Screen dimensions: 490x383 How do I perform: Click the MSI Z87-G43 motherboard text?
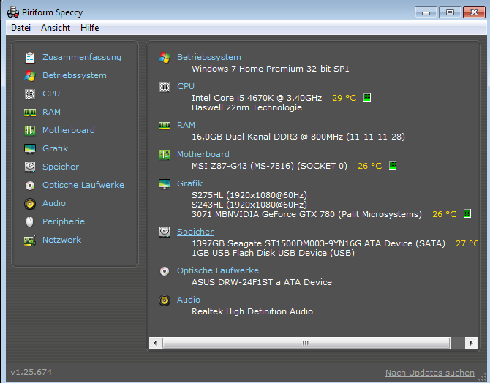[269, 166]
